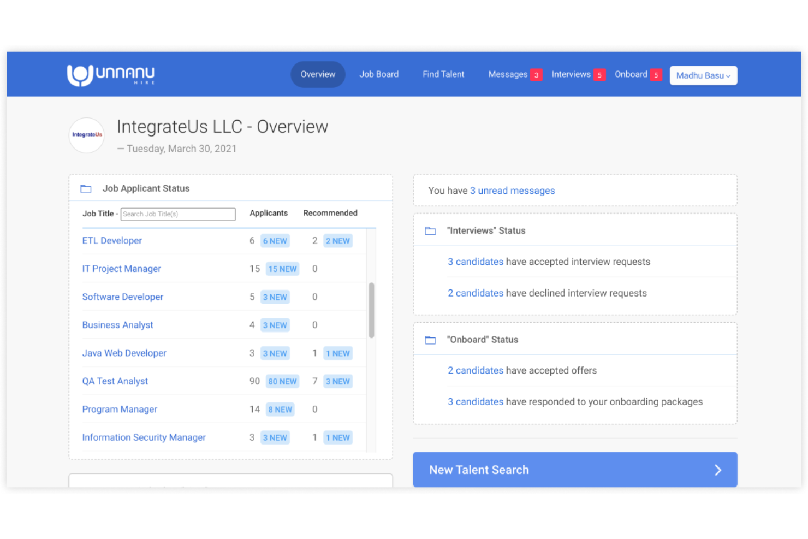This screenshot has width=808, height=539.
Task: Click the red Onboard notification badge
Action: (x=657, y=75)
